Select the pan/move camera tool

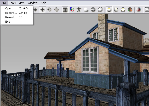tap(42, 10)
